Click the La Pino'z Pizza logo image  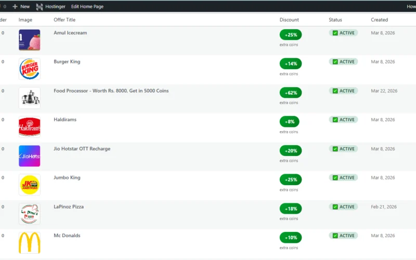coord(29,214)
